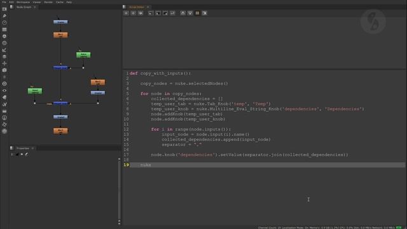Open the Render menu
407x229 pixels.
(x=48, y=2)
